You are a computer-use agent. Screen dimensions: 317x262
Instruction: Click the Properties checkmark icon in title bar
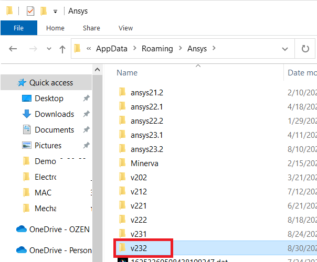click(x=30, y=10)
